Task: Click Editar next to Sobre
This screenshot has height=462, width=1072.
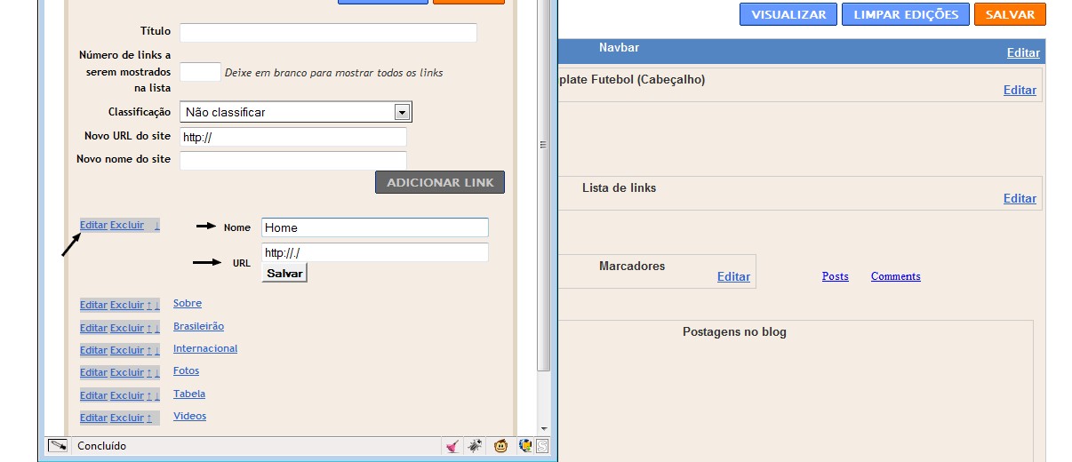Action: 93,305
